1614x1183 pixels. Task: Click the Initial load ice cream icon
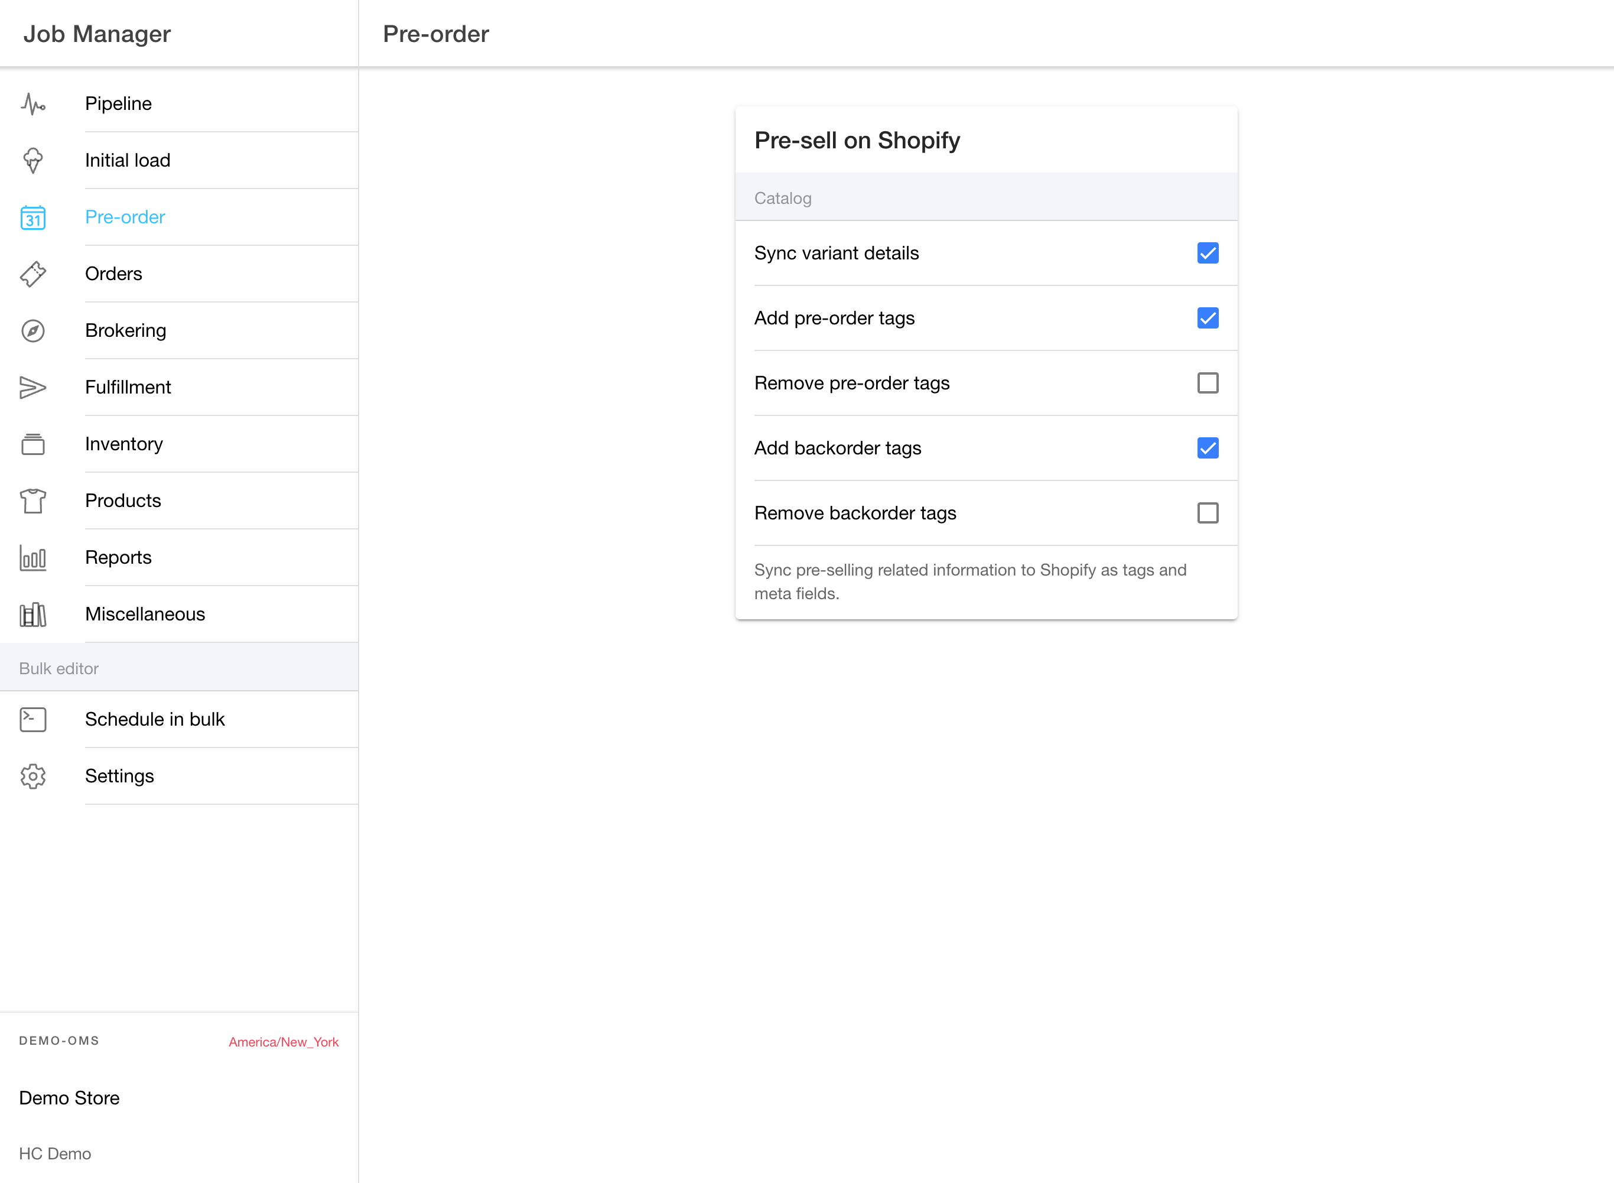coord(33,160)
